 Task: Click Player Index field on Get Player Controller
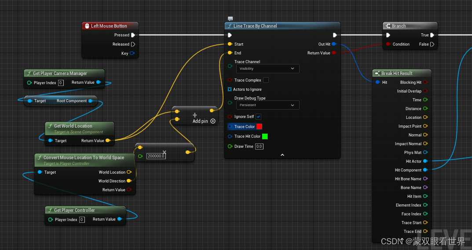[82, 220]
